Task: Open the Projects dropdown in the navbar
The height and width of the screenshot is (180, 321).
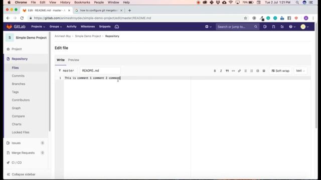Action: (x=38, y=26)
